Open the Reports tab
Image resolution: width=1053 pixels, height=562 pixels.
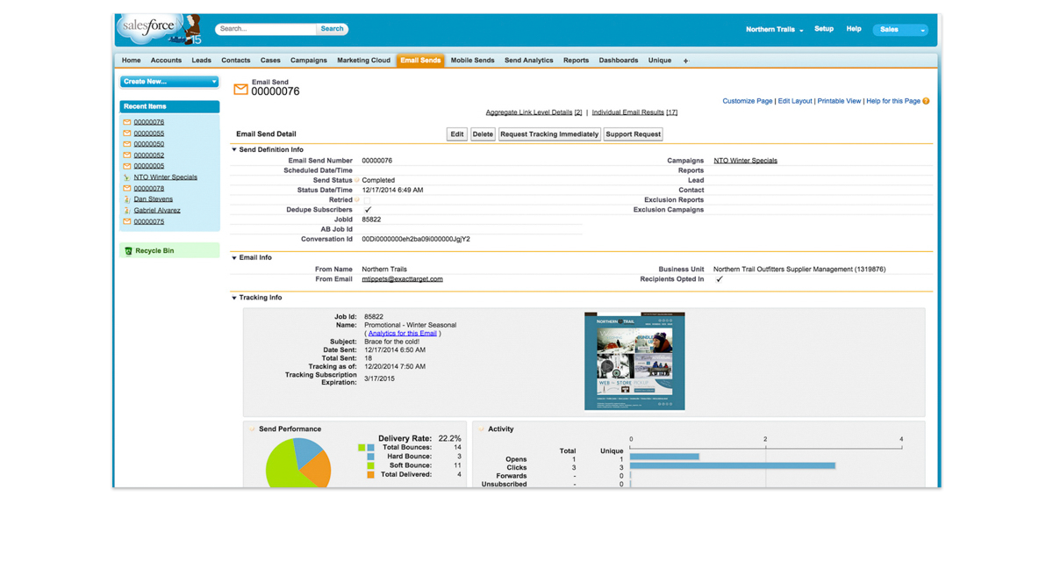[x=576, y=61]
